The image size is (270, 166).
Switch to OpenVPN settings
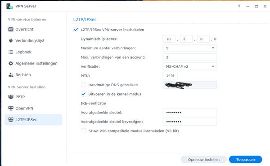(33, 108)
